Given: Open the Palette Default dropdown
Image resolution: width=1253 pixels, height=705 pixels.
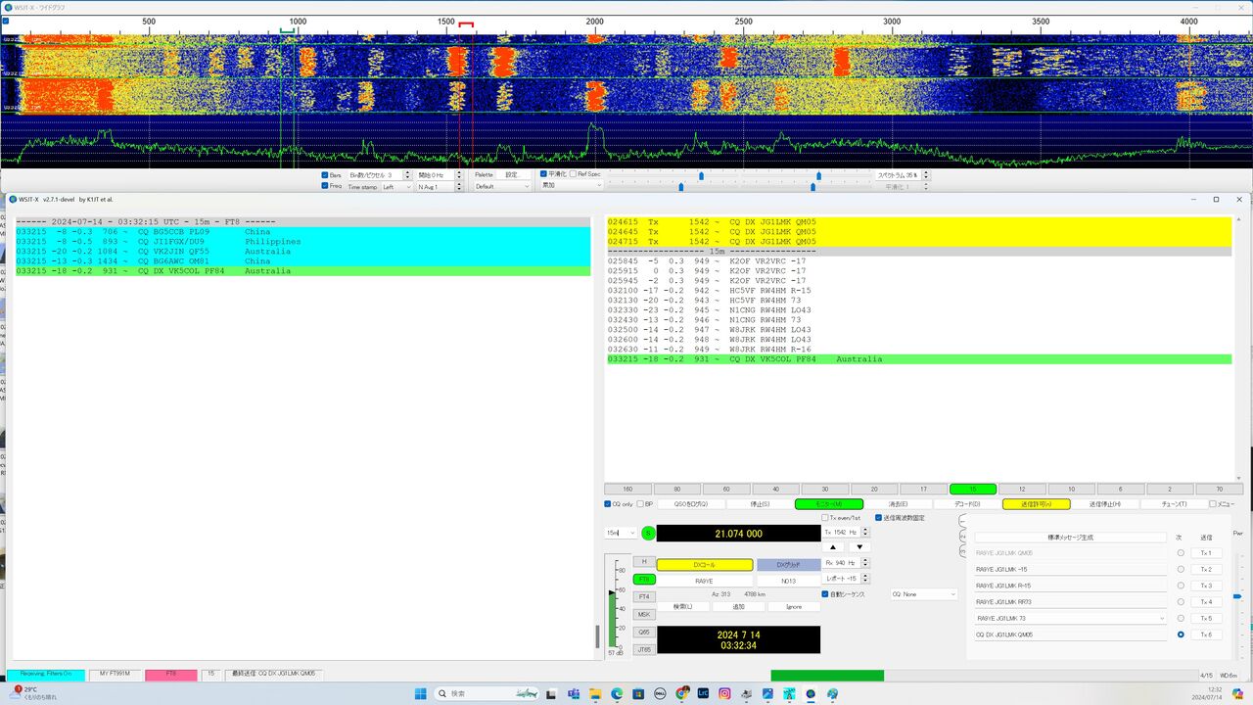Looking at the screenshot, I should [502, 186].
